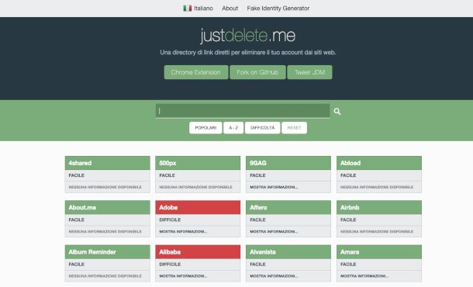473x287 pixels.
Task: Sort sites by Difficoltà
Action: pos(262,128)
